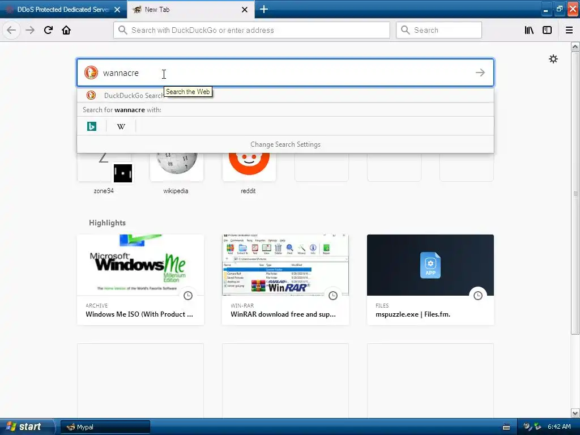
Task: Click the on-screen keyboard tray icon
Action: tap(506, 427)
